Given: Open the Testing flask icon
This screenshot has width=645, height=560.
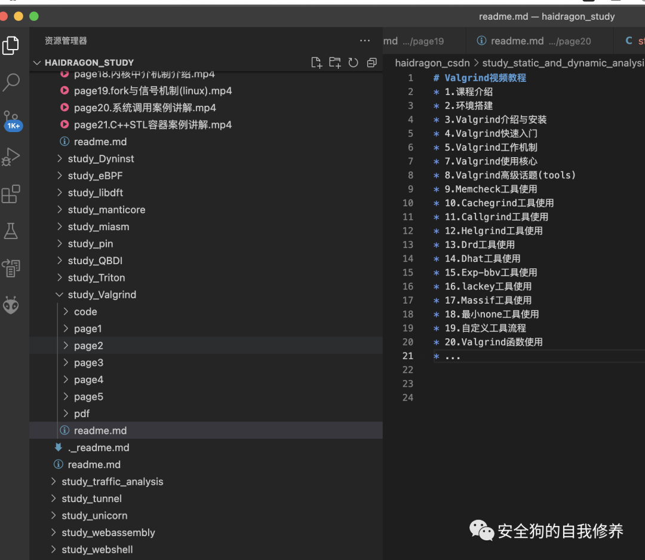Looking at the screenshot, I should 11,231.
